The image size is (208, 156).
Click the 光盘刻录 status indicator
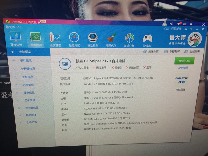[133, 68]
